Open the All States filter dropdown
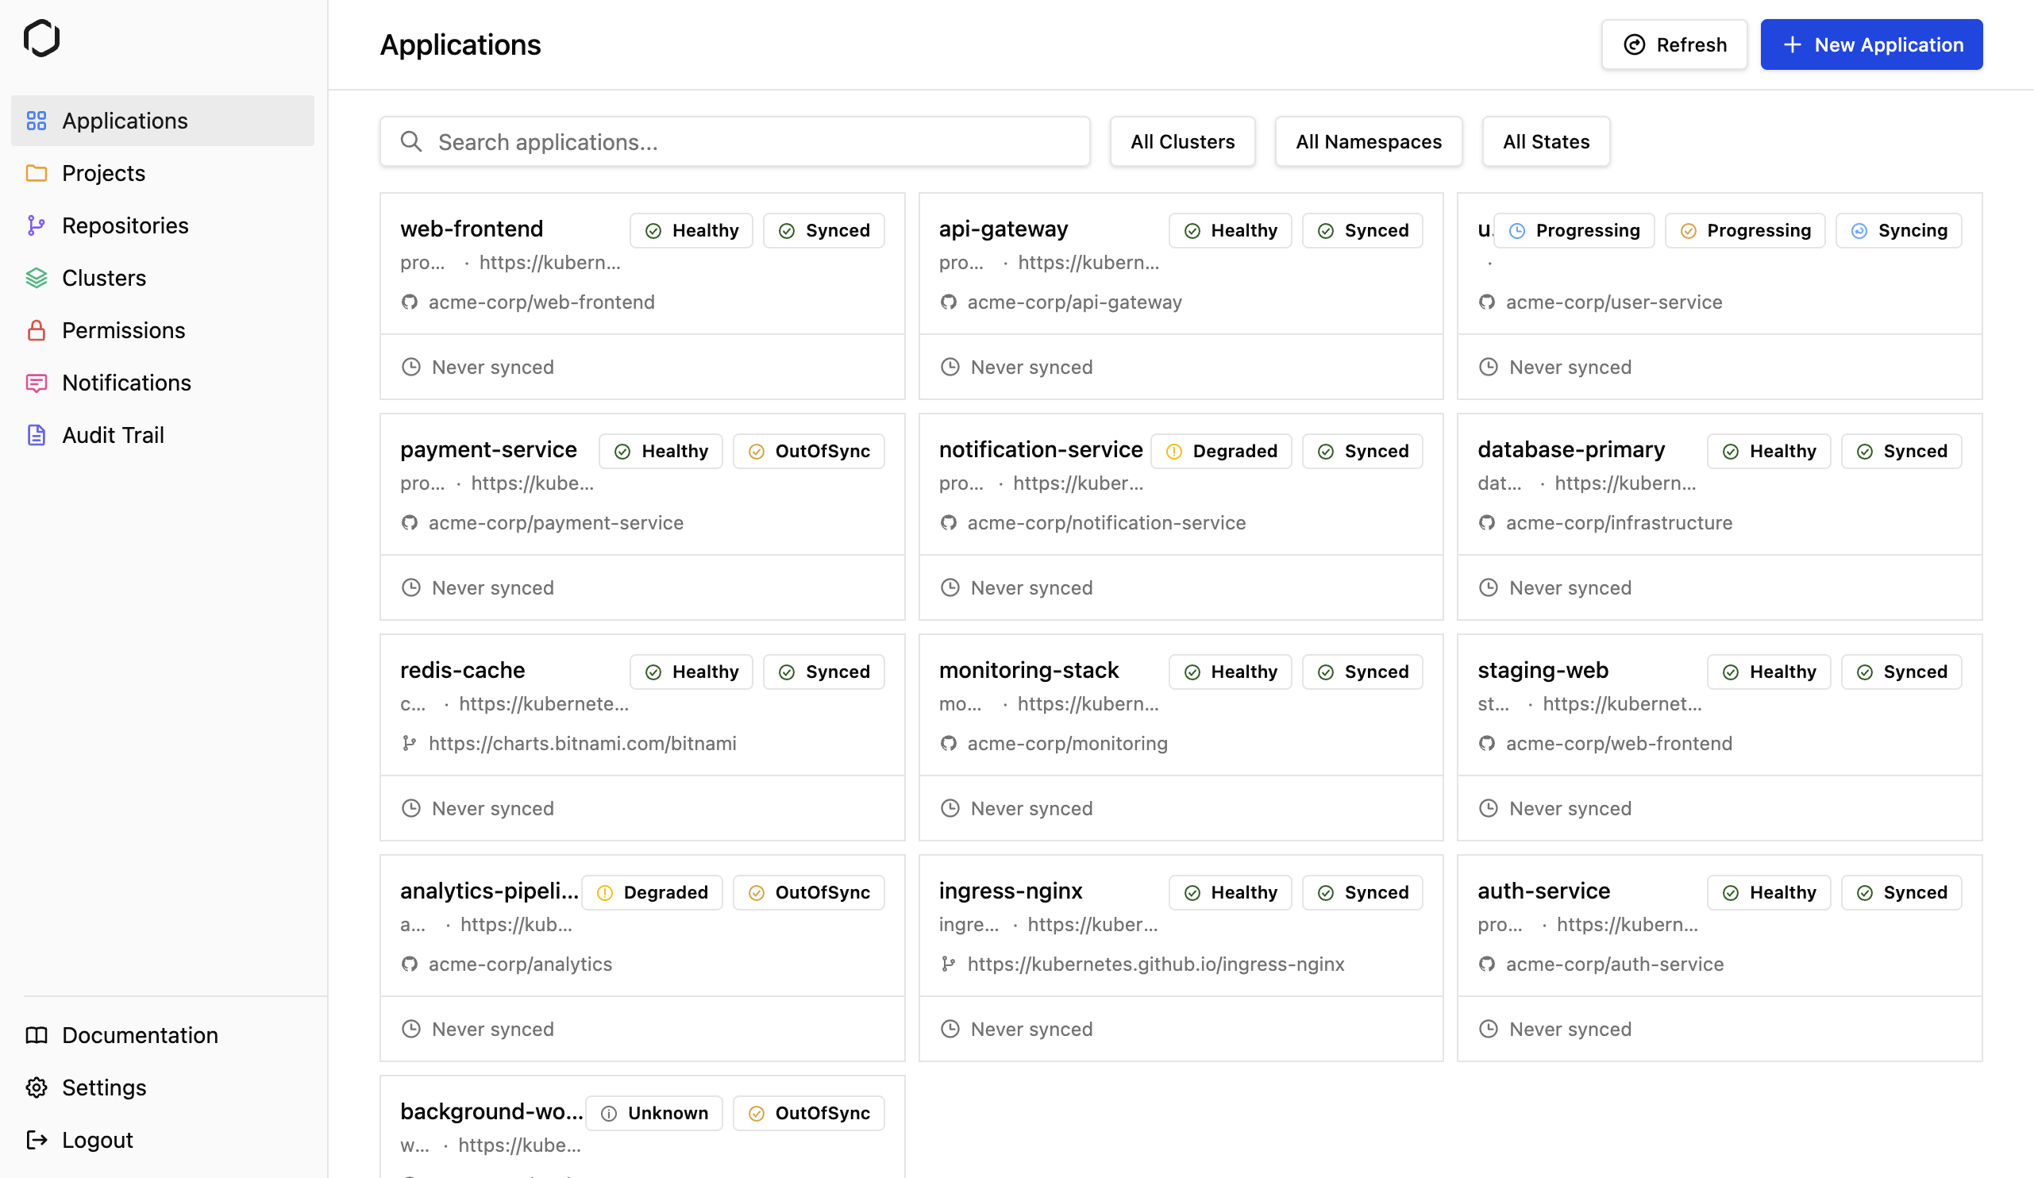 point(1545,142)
